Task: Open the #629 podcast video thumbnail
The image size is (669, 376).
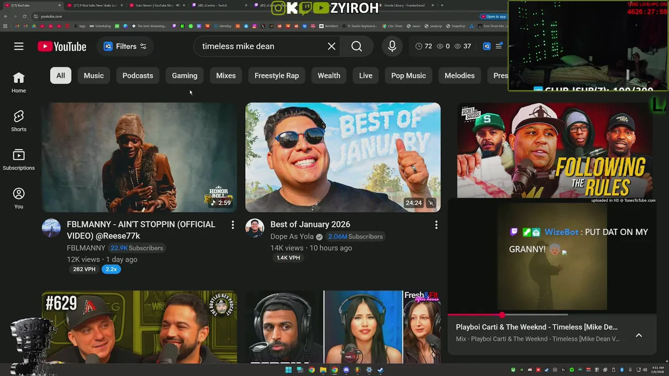Action: pos(139,327)
